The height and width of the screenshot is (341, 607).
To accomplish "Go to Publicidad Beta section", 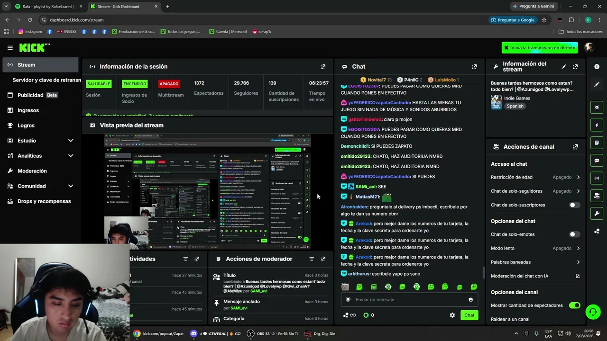I will 40,95.
